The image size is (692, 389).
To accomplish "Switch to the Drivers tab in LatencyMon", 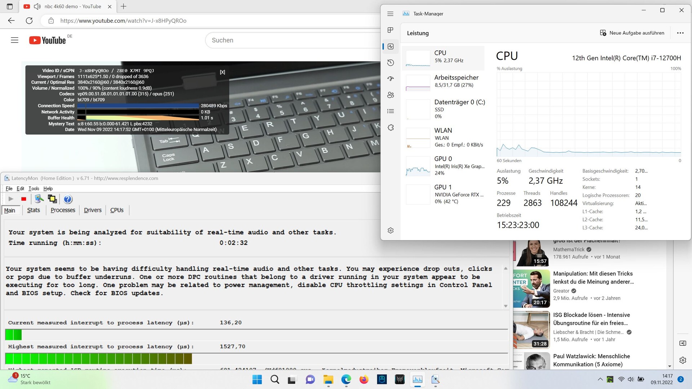I will (92, 210).
